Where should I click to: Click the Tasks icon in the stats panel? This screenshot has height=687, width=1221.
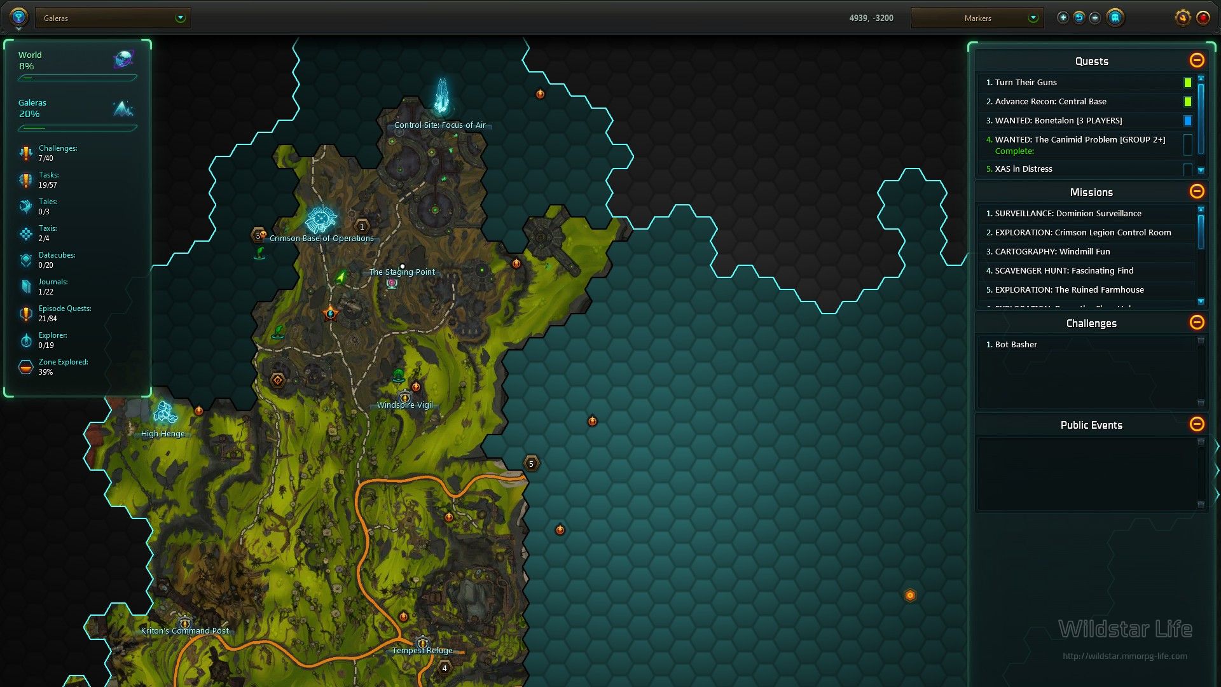click(25, 180)
